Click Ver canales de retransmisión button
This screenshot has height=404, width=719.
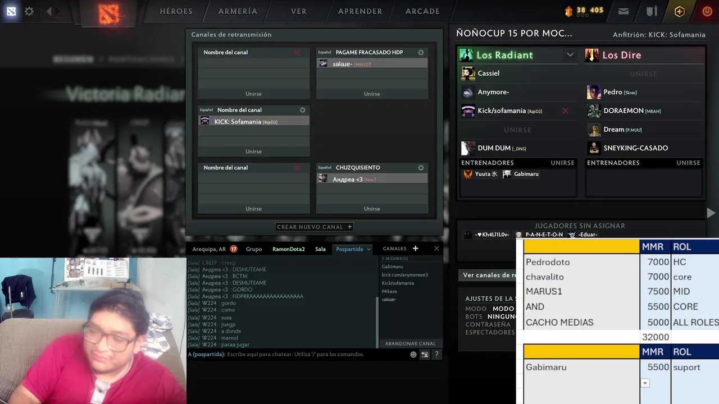point(488,275)
